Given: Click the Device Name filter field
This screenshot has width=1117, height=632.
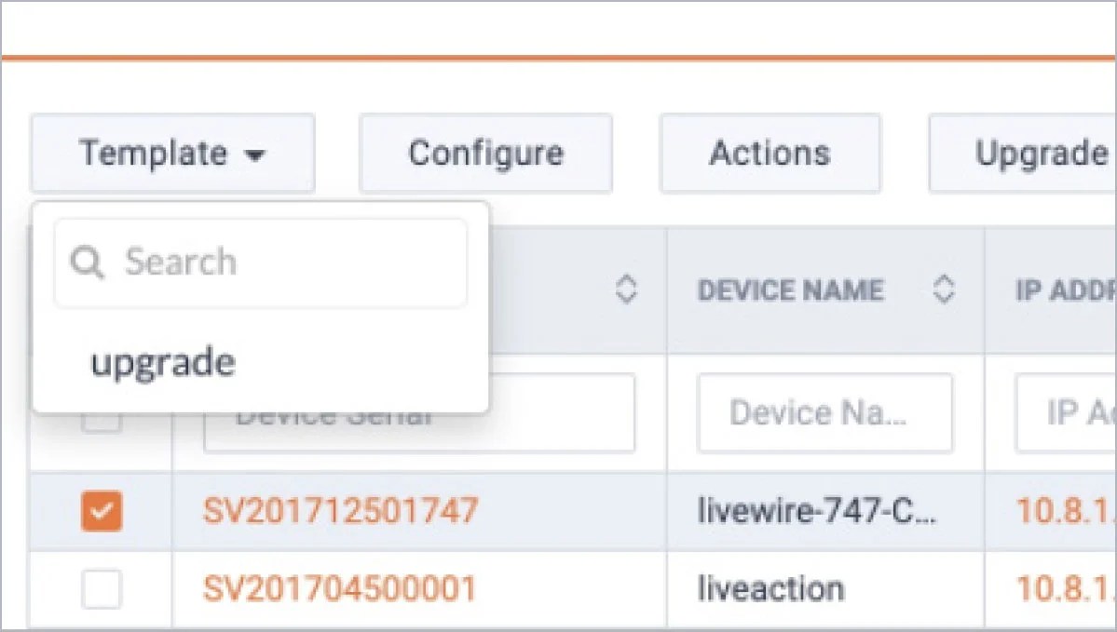Looking at the screenshot, I should click(x=824, y=412).
